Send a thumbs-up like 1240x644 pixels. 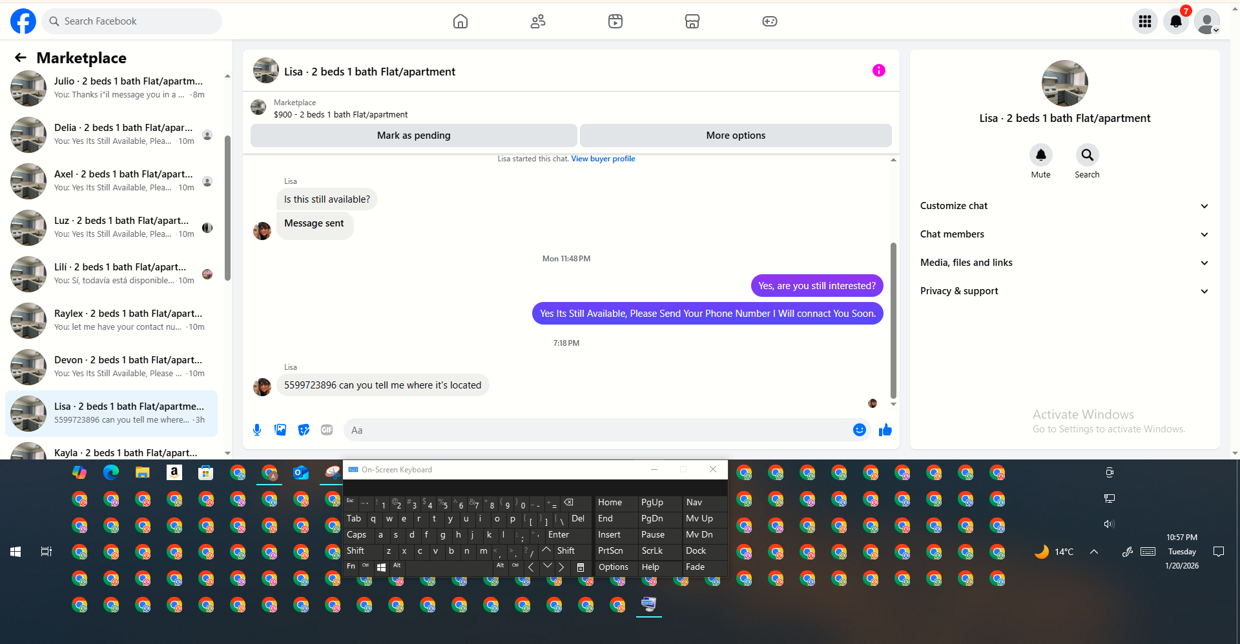pyautogui.click(x=885, y=430)
